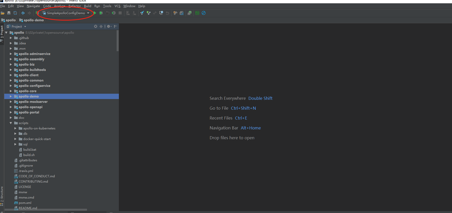The width and height of the screenshot is (452, 213).
Task: Click the Project panel vertical scrollbar
Action: coord(118,41)
